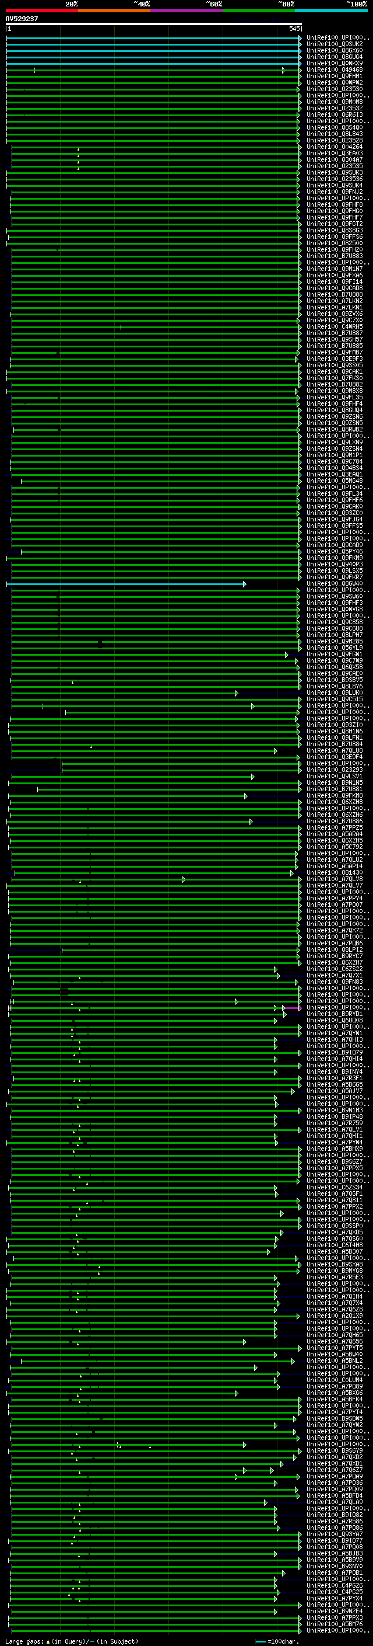This screenshot has width=373, height=1646.
Task: Select the query name AV529237
Action: (x=22, y=19)
